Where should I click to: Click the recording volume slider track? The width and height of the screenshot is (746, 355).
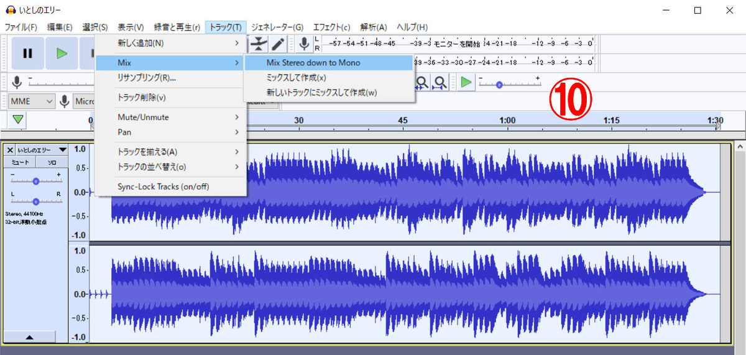pos(61,84)
